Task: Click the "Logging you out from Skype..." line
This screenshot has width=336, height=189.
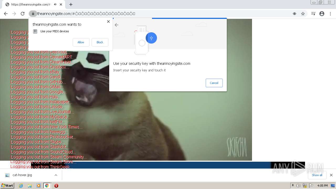Action: [38, 142]
